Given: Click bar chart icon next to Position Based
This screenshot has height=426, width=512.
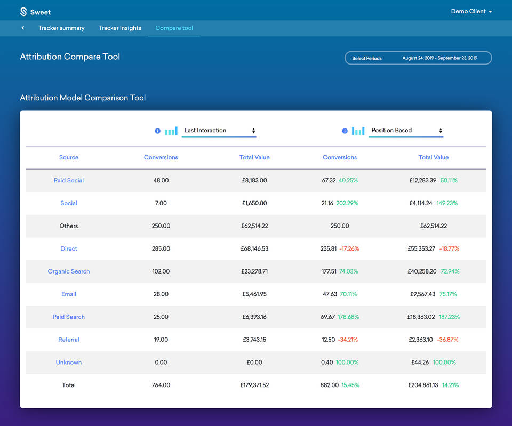Looking at the screenshot, I should (x=358, y=131).
